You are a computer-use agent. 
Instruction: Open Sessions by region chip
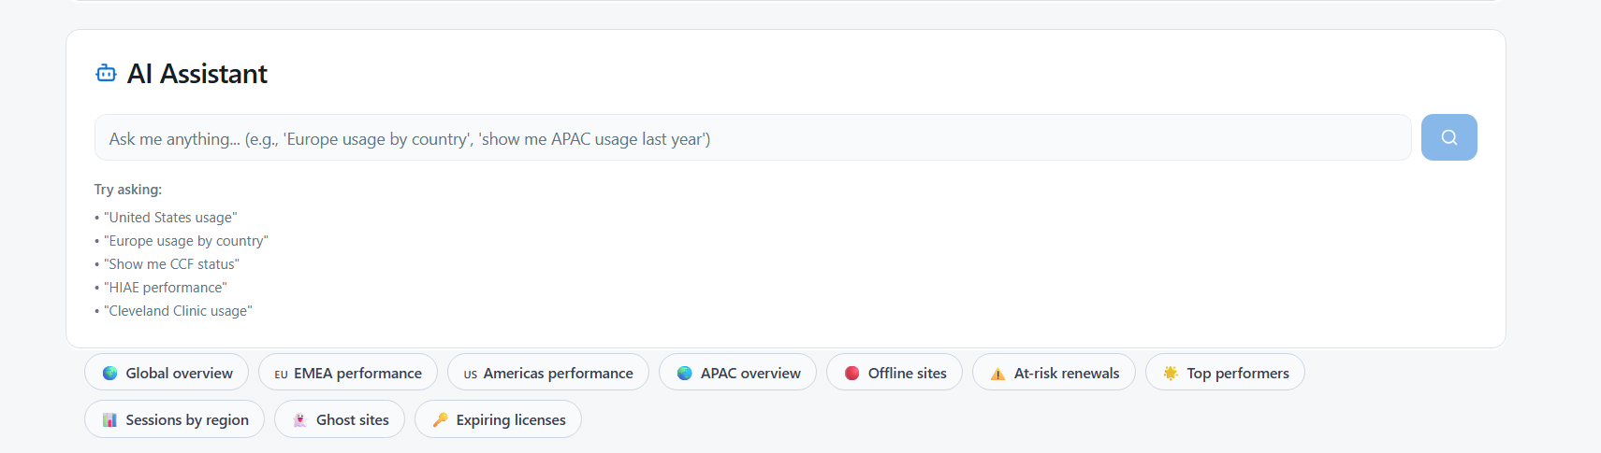[x=174, y=418]
